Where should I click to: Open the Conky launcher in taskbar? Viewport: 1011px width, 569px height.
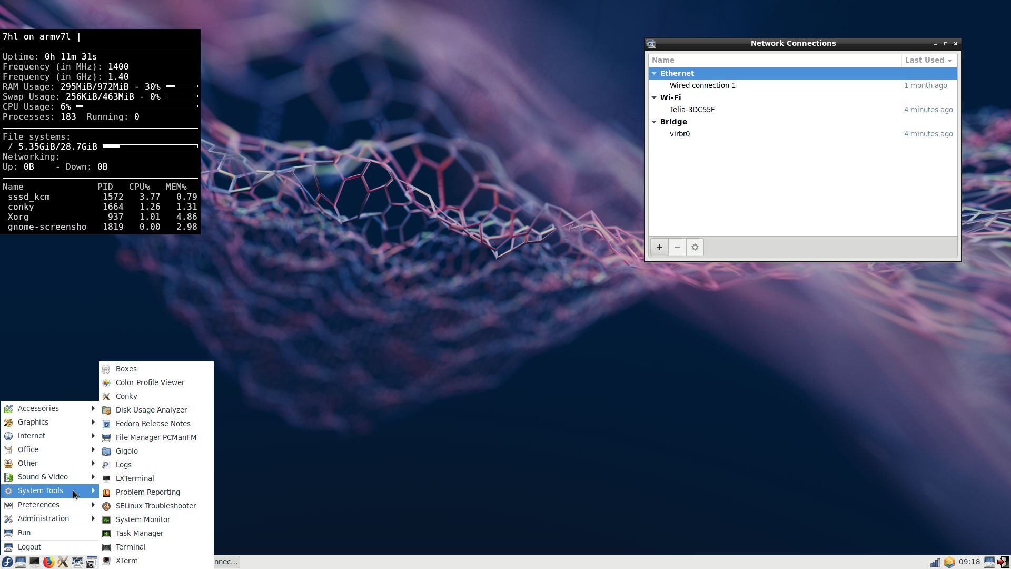[x=63, y=562]
